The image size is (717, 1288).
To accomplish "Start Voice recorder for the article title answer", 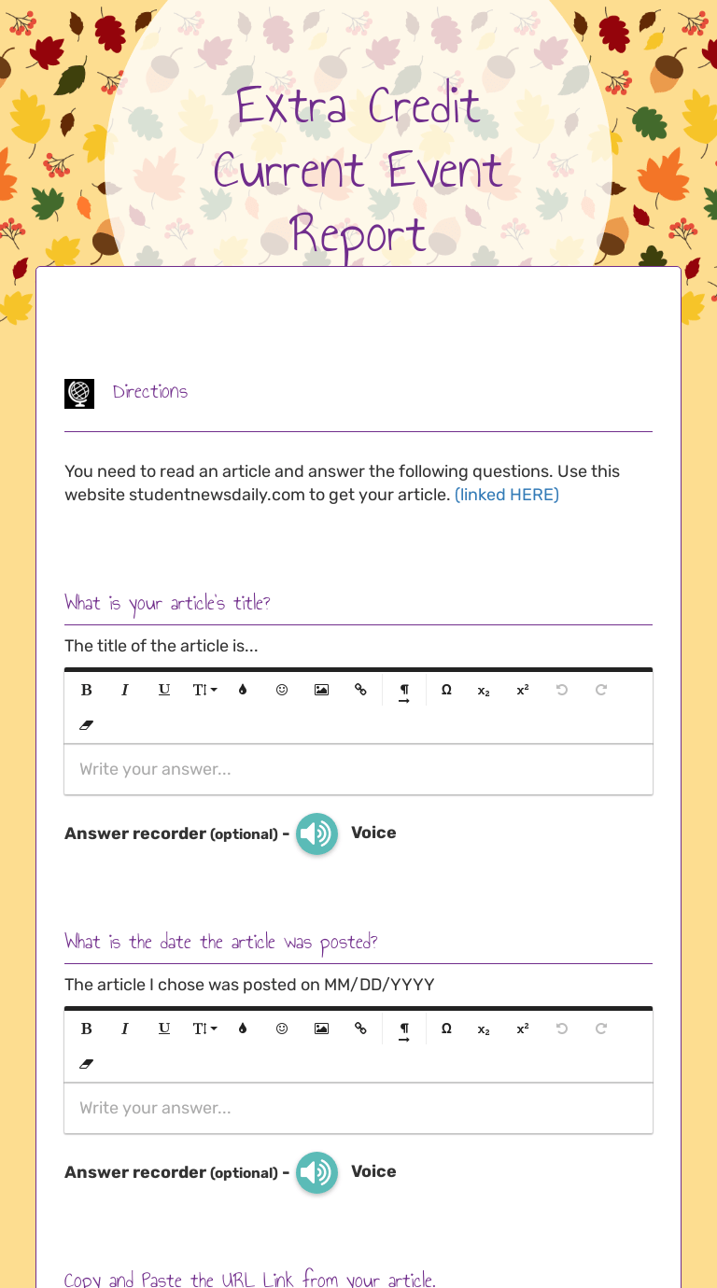I will point(316,833).
